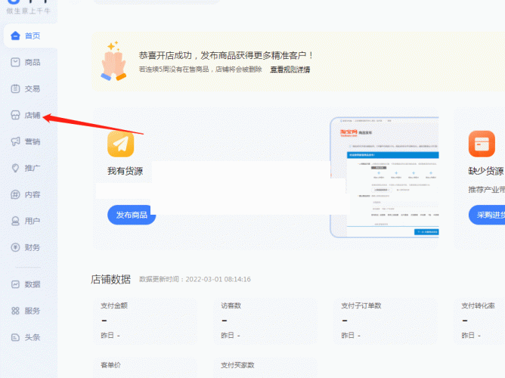Click the data update time 2022-03-01 text
Viewport: 505px width, 378px height.
coord(195,279)
